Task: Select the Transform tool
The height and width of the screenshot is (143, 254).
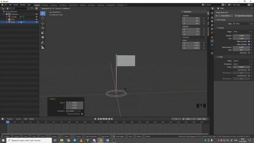Action: point(43,37)
